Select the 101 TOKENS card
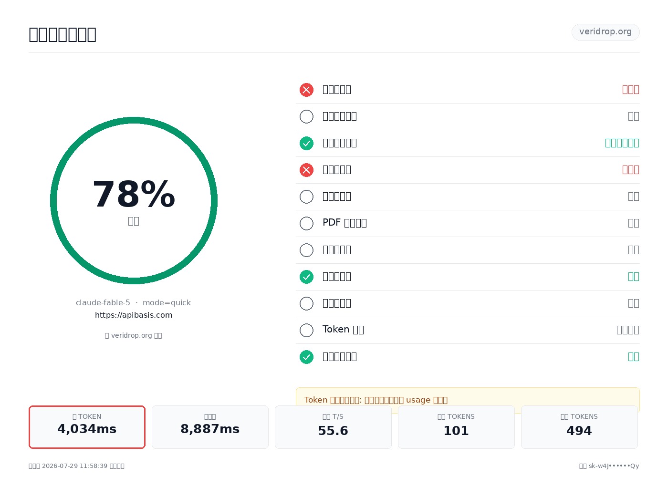The height and width of the screenshot is (477, 668). (x=456, y=427)
